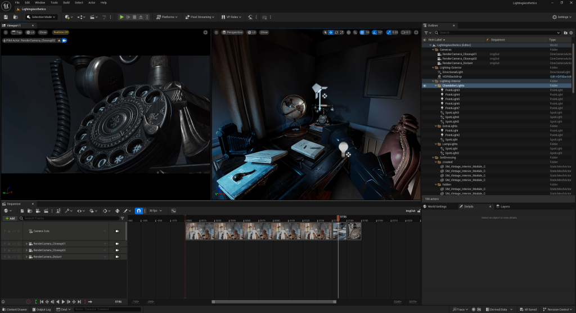The height and width of the screenshot is (313, 576).
Task: Switch to the World Settings tab
Action: (x=437, y=206)
